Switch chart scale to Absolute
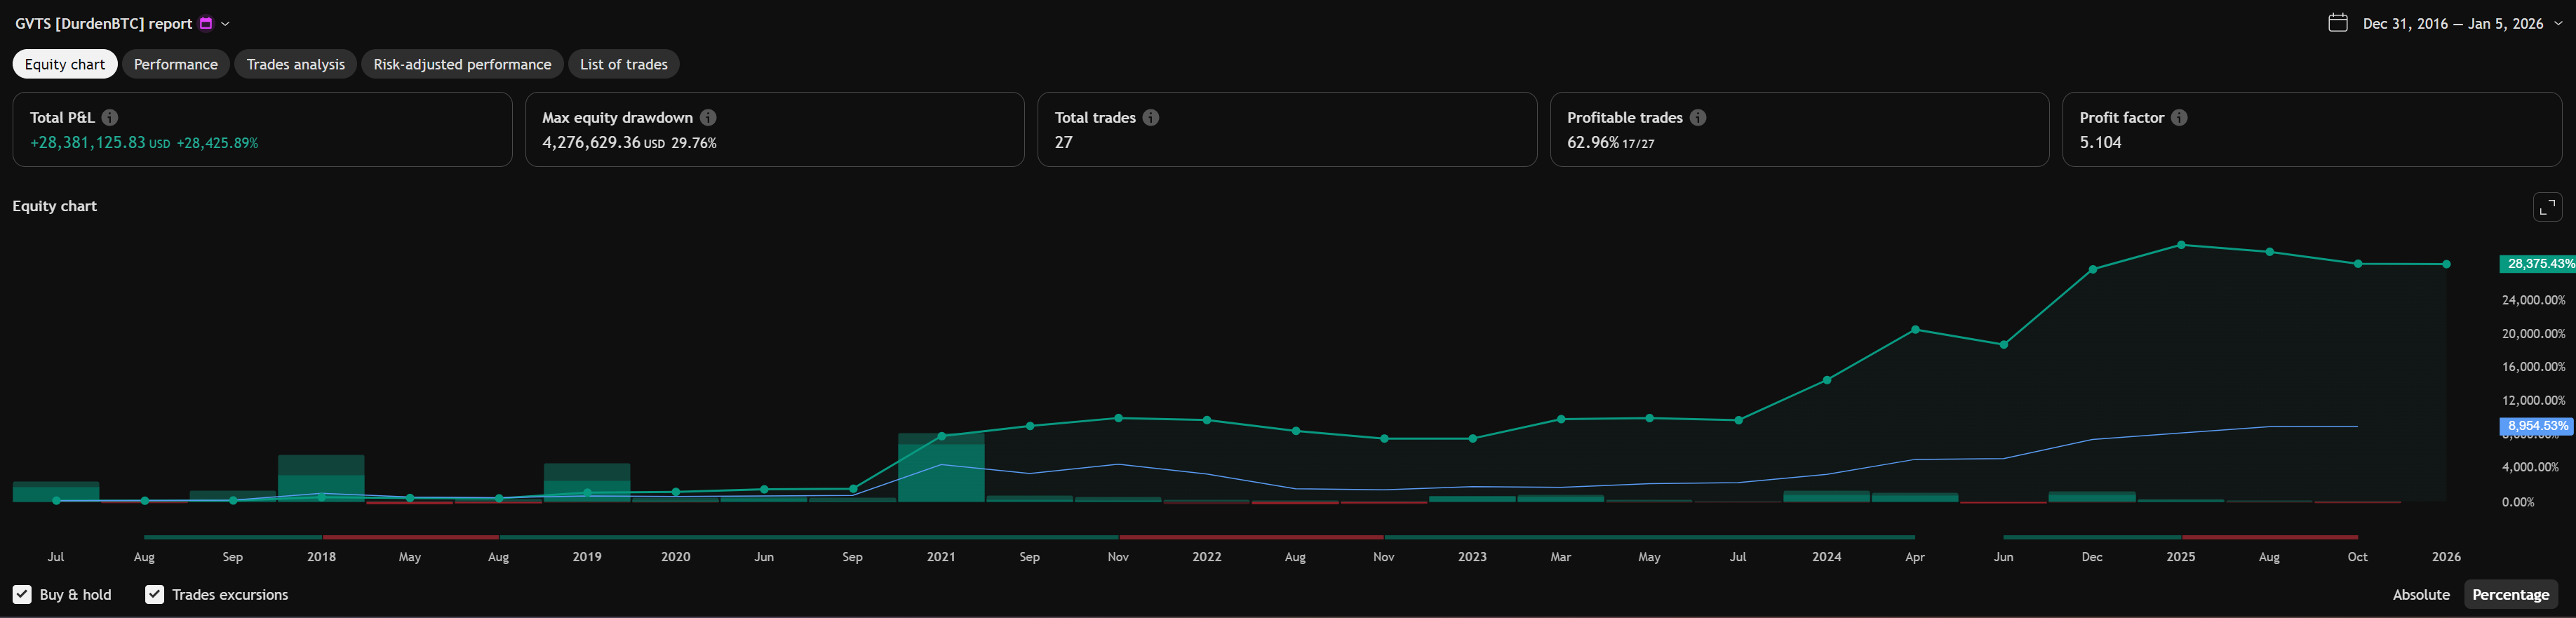 [x=2420, y=594]
